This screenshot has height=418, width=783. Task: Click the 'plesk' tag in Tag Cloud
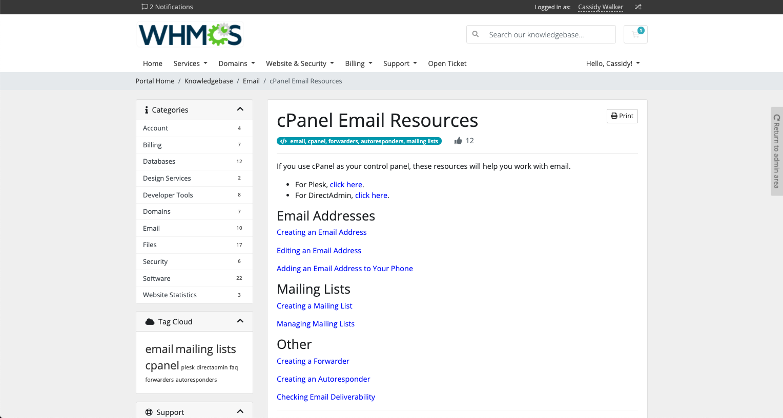pos(188,368)
